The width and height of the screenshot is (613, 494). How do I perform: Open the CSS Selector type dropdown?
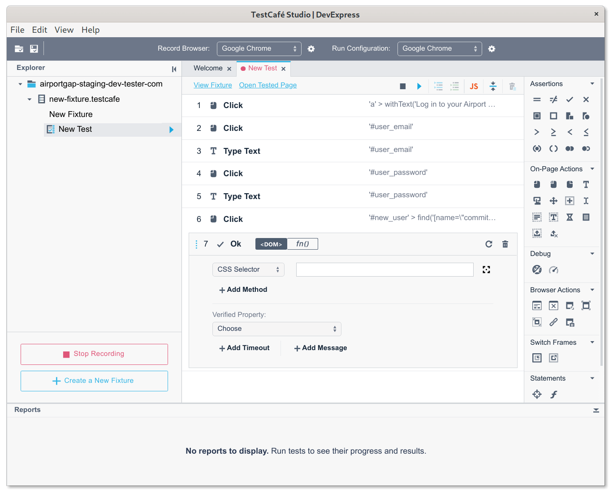tap(248, 269)
